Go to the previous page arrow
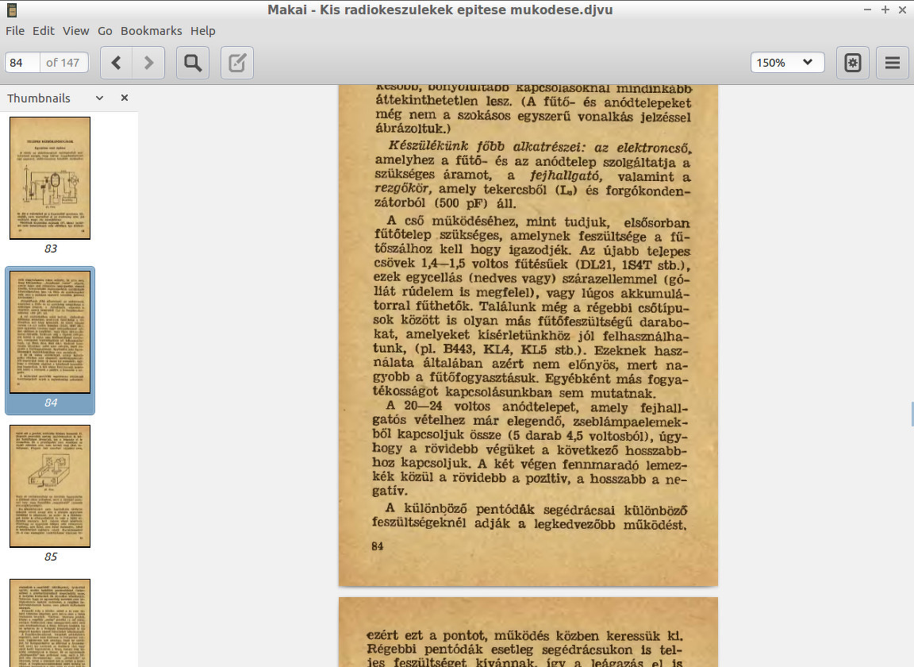Viewport: 914px width, 667px height. (x=117, y=63)
